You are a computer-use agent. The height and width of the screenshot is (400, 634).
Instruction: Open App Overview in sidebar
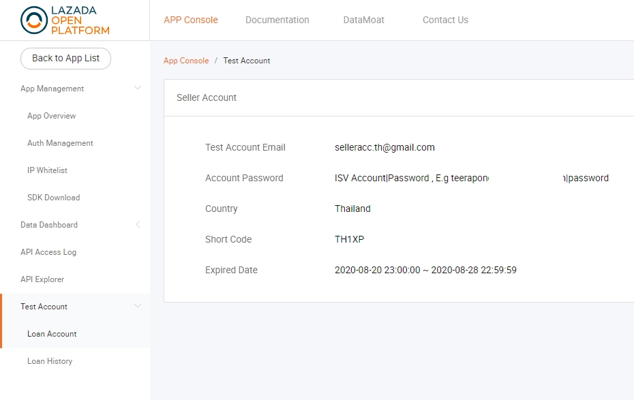pos(51,116)
